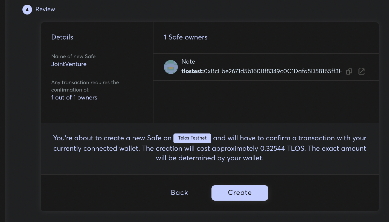The image size is (389, 222).
Task: Open owner address in block explorer
Action: click(x=361, y=72)
